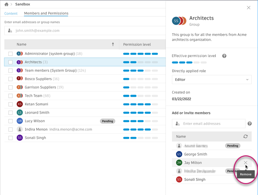Open the Members and Permissions tab
This screenshot has width=258, height=195.
[46, 13]
